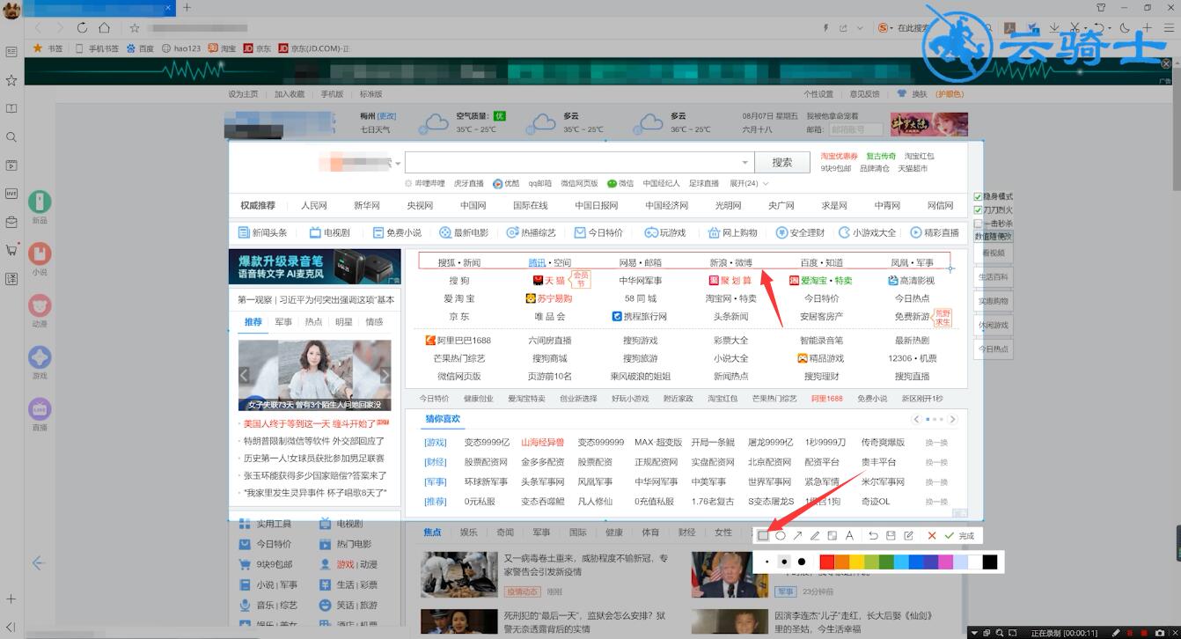
Task: Switch to the 情感 news tab
Action: 374,322
